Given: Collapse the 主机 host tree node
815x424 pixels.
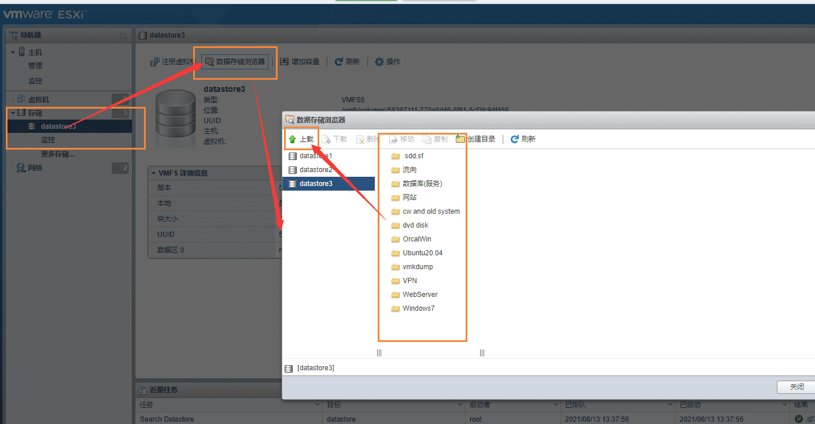Looking at the screenshot, I should (x=13, y=53).
